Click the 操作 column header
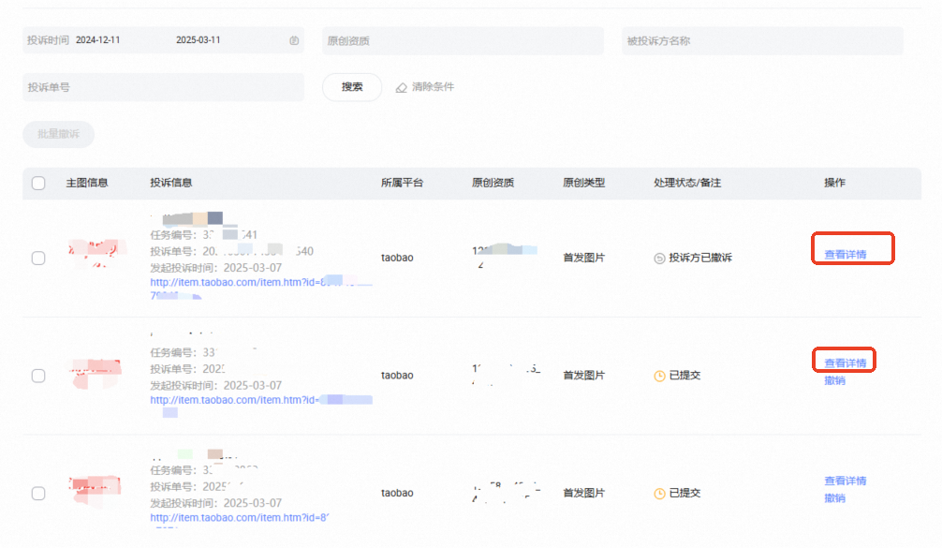The height and width of the screenshot is (548, 942). point(834,183)
